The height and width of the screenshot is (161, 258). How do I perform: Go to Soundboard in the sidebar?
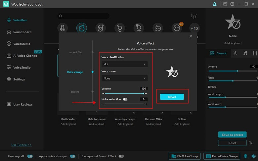(x=22, y=32)
